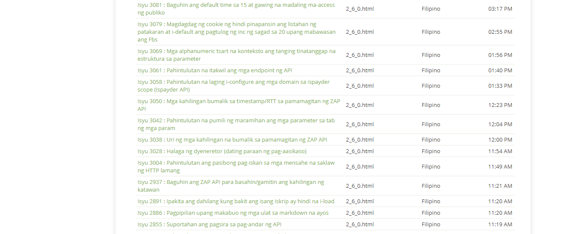
Task: Click 2_6_0.html in Isyu 2891 row
Action: tap(360, 201)
